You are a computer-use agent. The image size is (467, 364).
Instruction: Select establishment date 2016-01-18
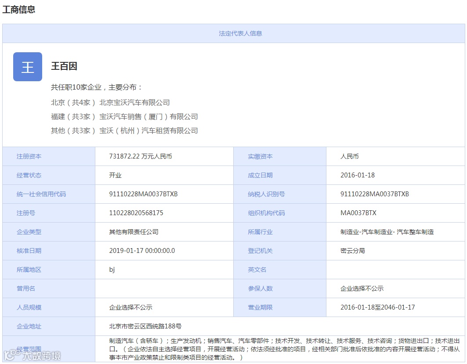coord(358,175)
